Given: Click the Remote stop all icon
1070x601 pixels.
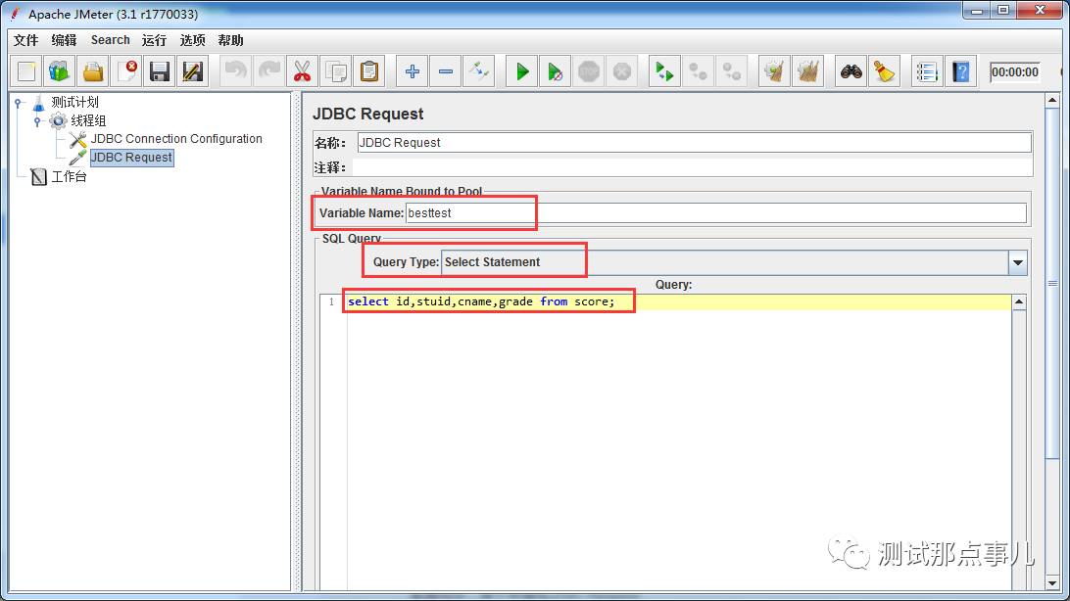Looking at the screenshot, I should point(698,70).
